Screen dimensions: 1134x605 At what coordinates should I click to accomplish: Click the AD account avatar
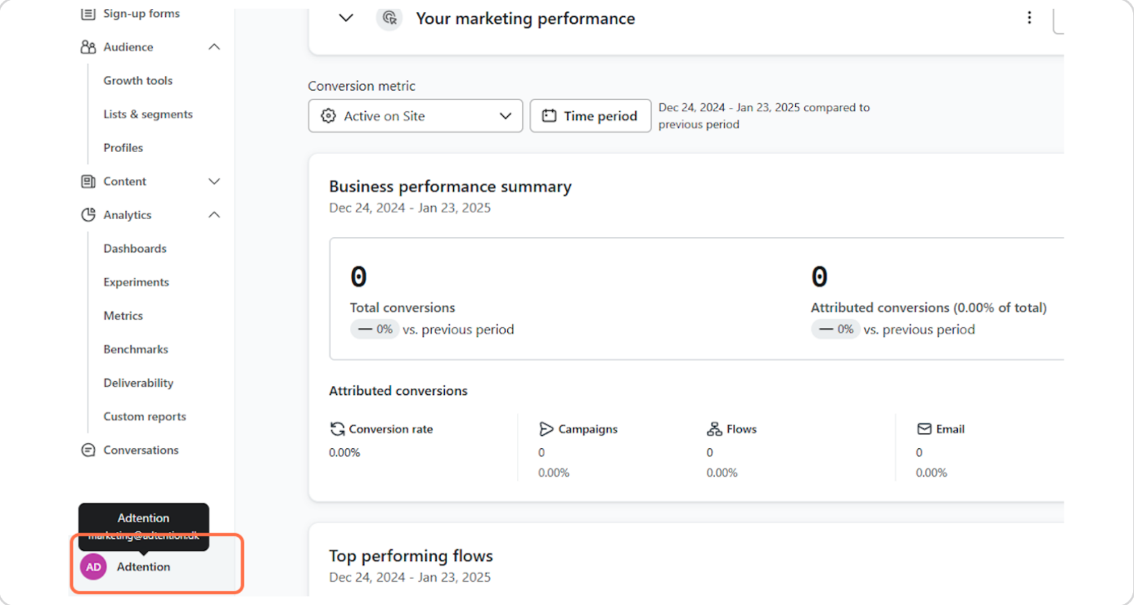tap(93, 567)
